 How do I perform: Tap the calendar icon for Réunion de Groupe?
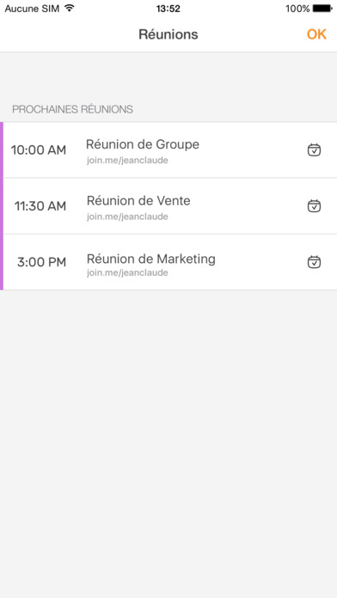314,149
